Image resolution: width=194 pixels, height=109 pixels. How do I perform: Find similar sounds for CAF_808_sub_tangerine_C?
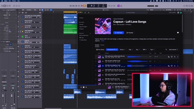click(169, 66)
